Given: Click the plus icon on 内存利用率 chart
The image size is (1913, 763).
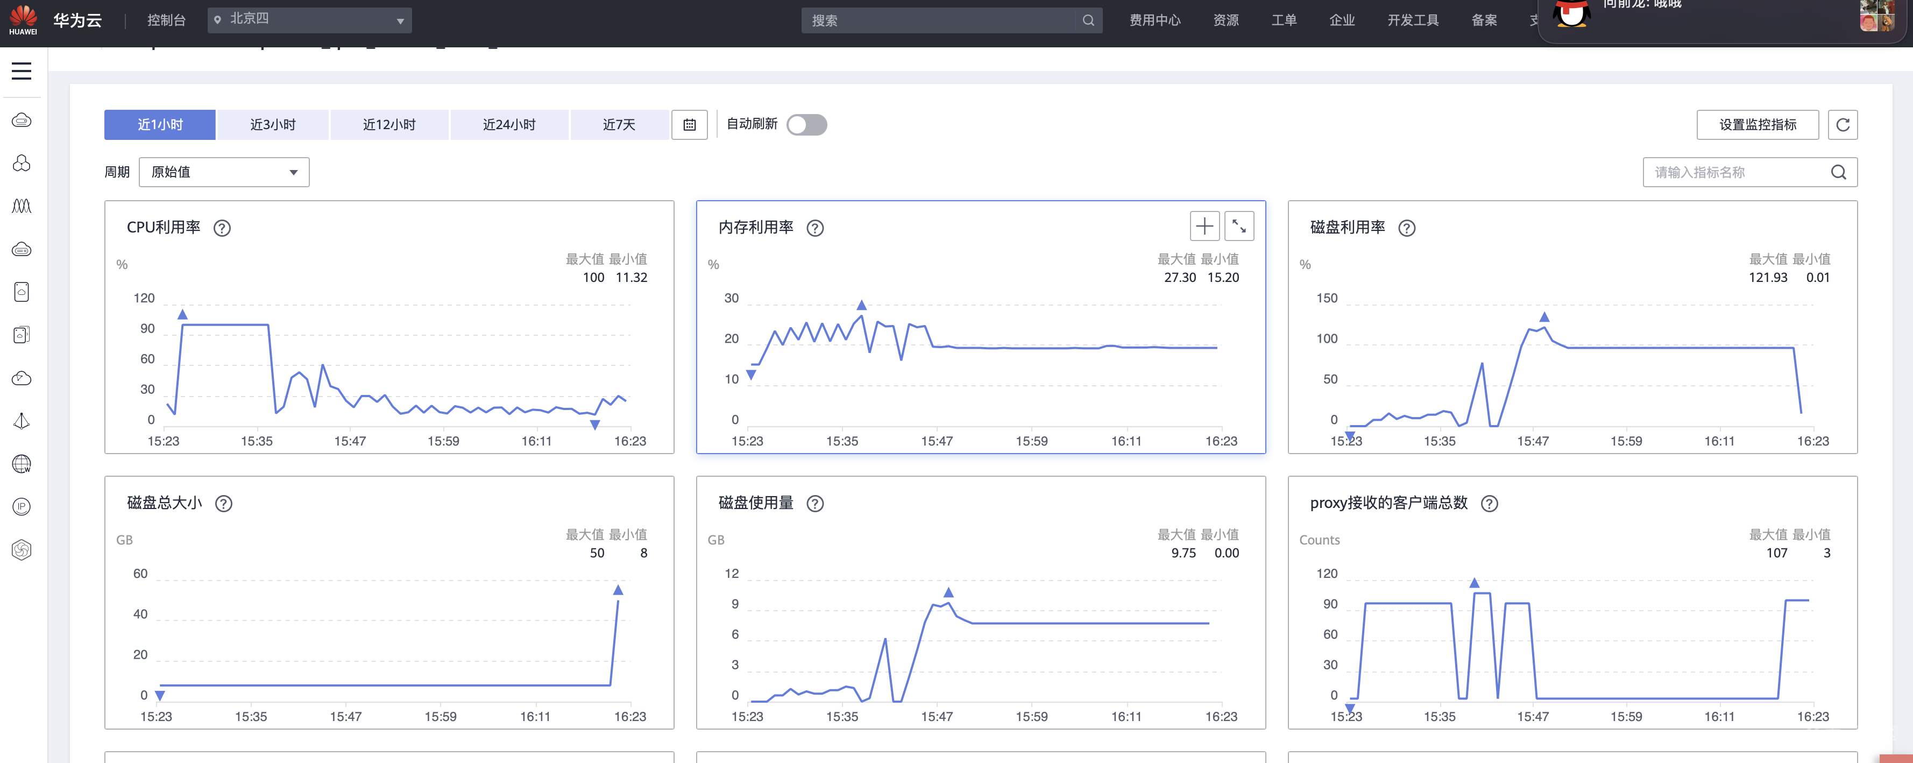Looking at the screenshot, I should 1205,226.
